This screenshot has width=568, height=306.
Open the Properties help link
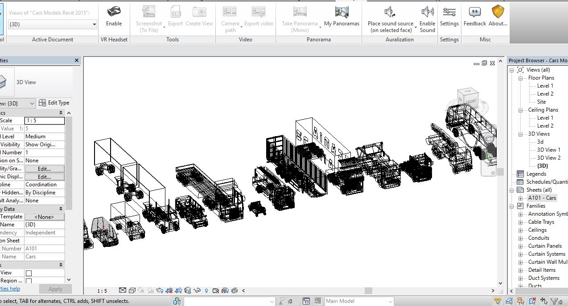[10, 289]
